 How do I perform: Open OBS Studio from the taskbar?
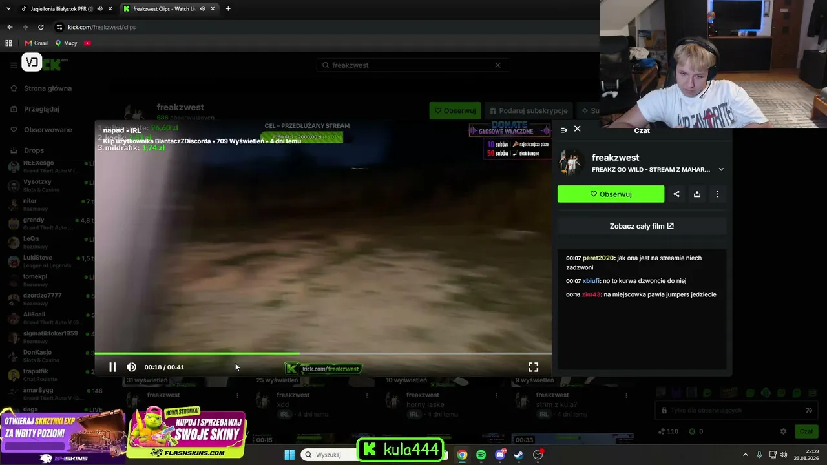click(x=538, y=455)
